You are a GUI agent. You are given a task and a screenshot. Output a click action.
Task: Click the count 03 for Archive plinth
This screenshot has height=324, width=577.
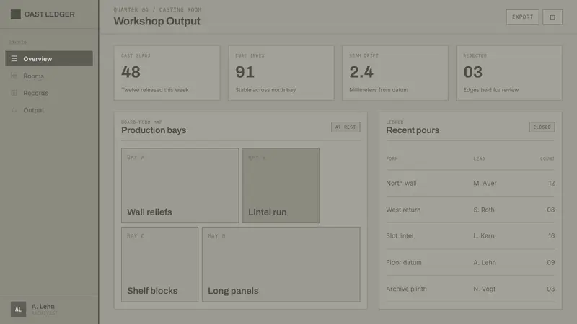550,289
